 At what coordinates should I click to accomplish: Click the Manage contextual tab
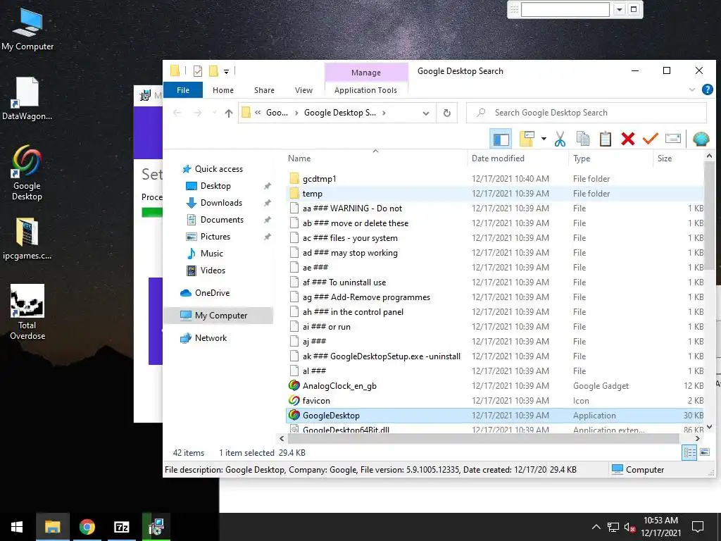(366, 73)
